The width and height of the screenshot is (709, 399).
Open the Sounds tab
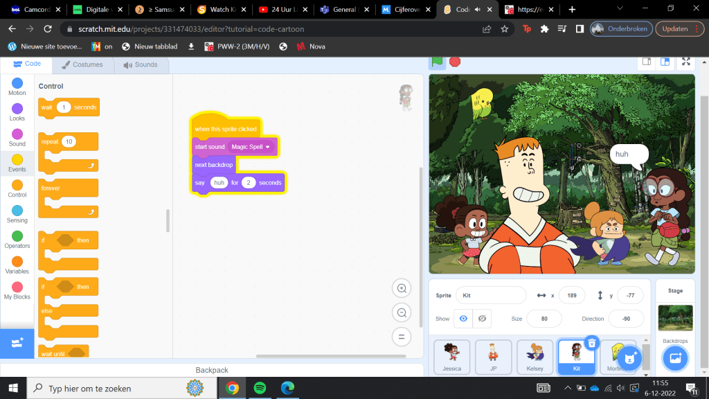(141, 64)
